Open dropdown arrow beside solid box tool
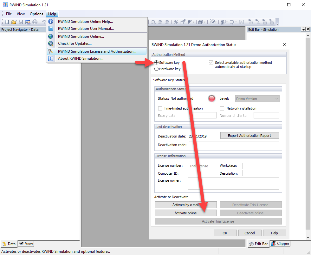This screenshot has height=255, width=311. point(205,22)
